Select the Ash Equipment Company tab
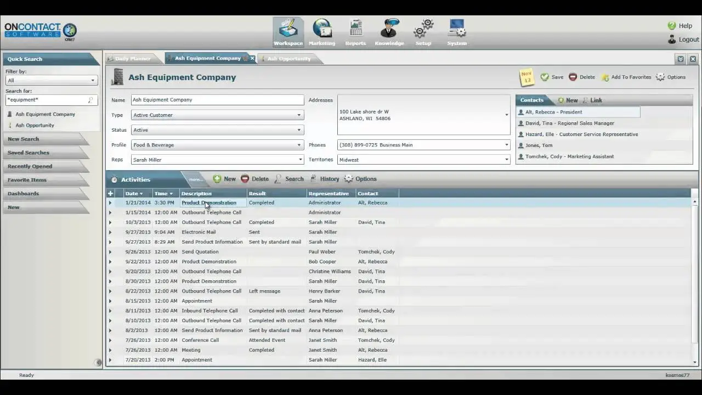 pos(207,58)
